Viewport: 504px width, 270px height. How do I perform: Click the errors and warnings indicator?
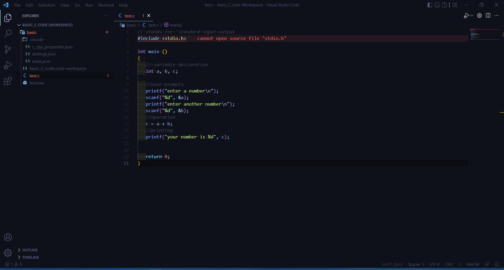click(13, 264)
